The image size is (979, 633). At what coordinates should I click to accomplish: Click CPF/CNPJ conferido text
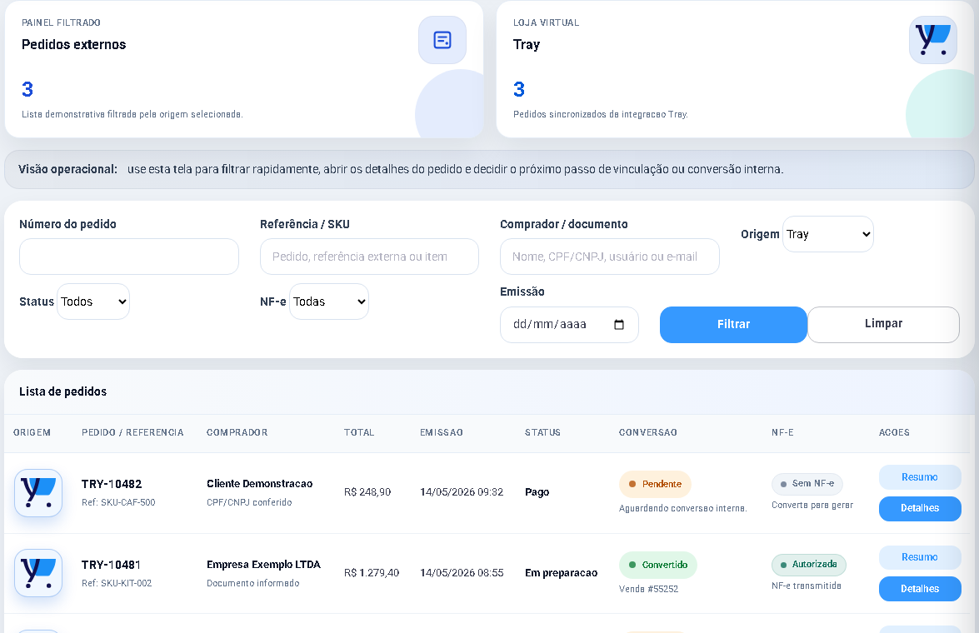249,502
